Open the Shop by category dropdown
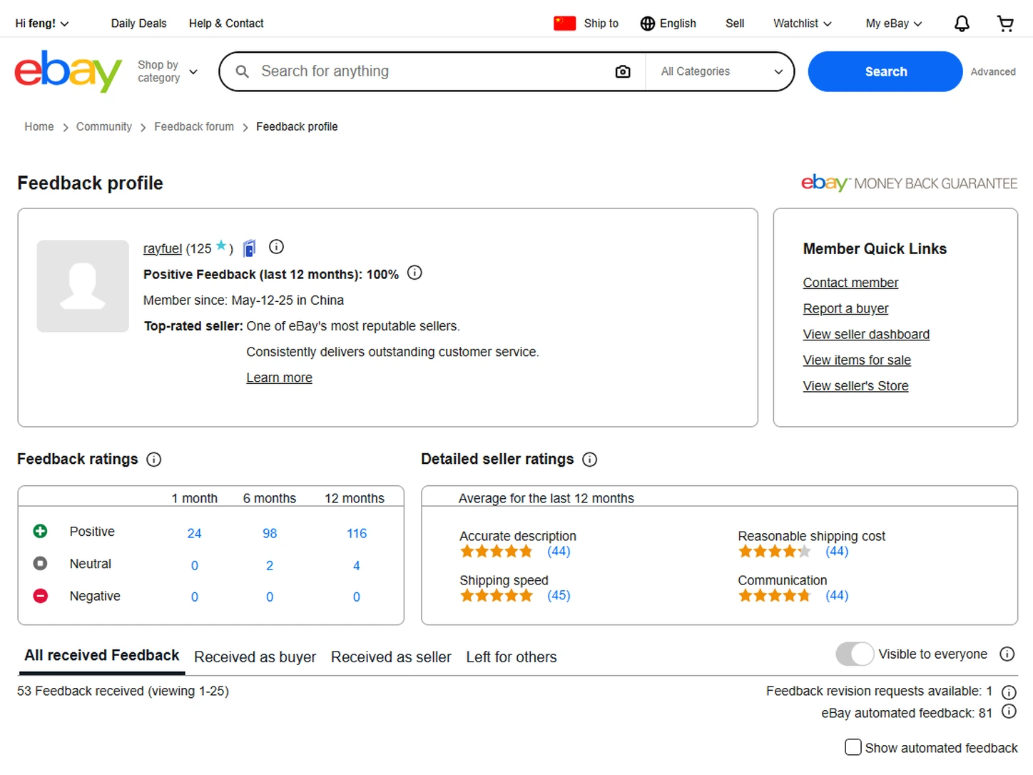1033x775 pixels. click(168, 71)
